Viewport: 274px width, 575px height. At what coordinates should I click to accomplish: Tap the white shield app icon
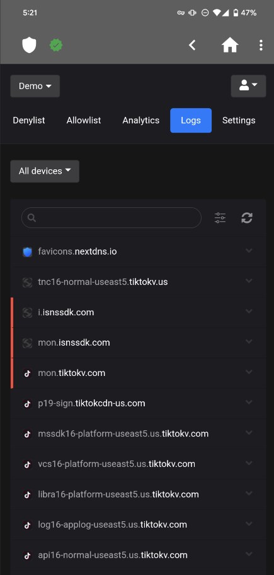29,45
